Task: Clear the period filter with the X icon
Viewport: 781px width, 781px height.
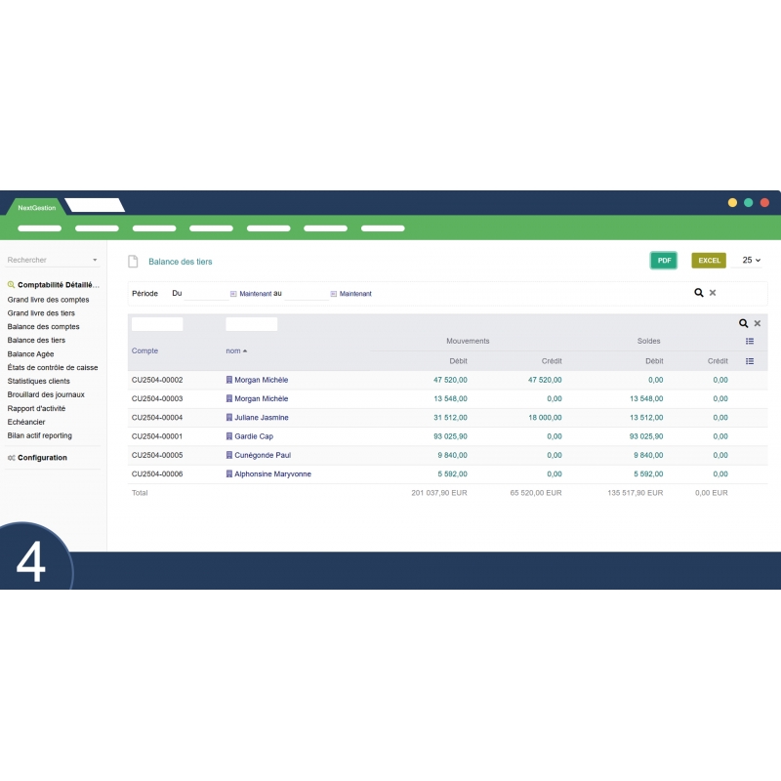Action: [712, 293]
